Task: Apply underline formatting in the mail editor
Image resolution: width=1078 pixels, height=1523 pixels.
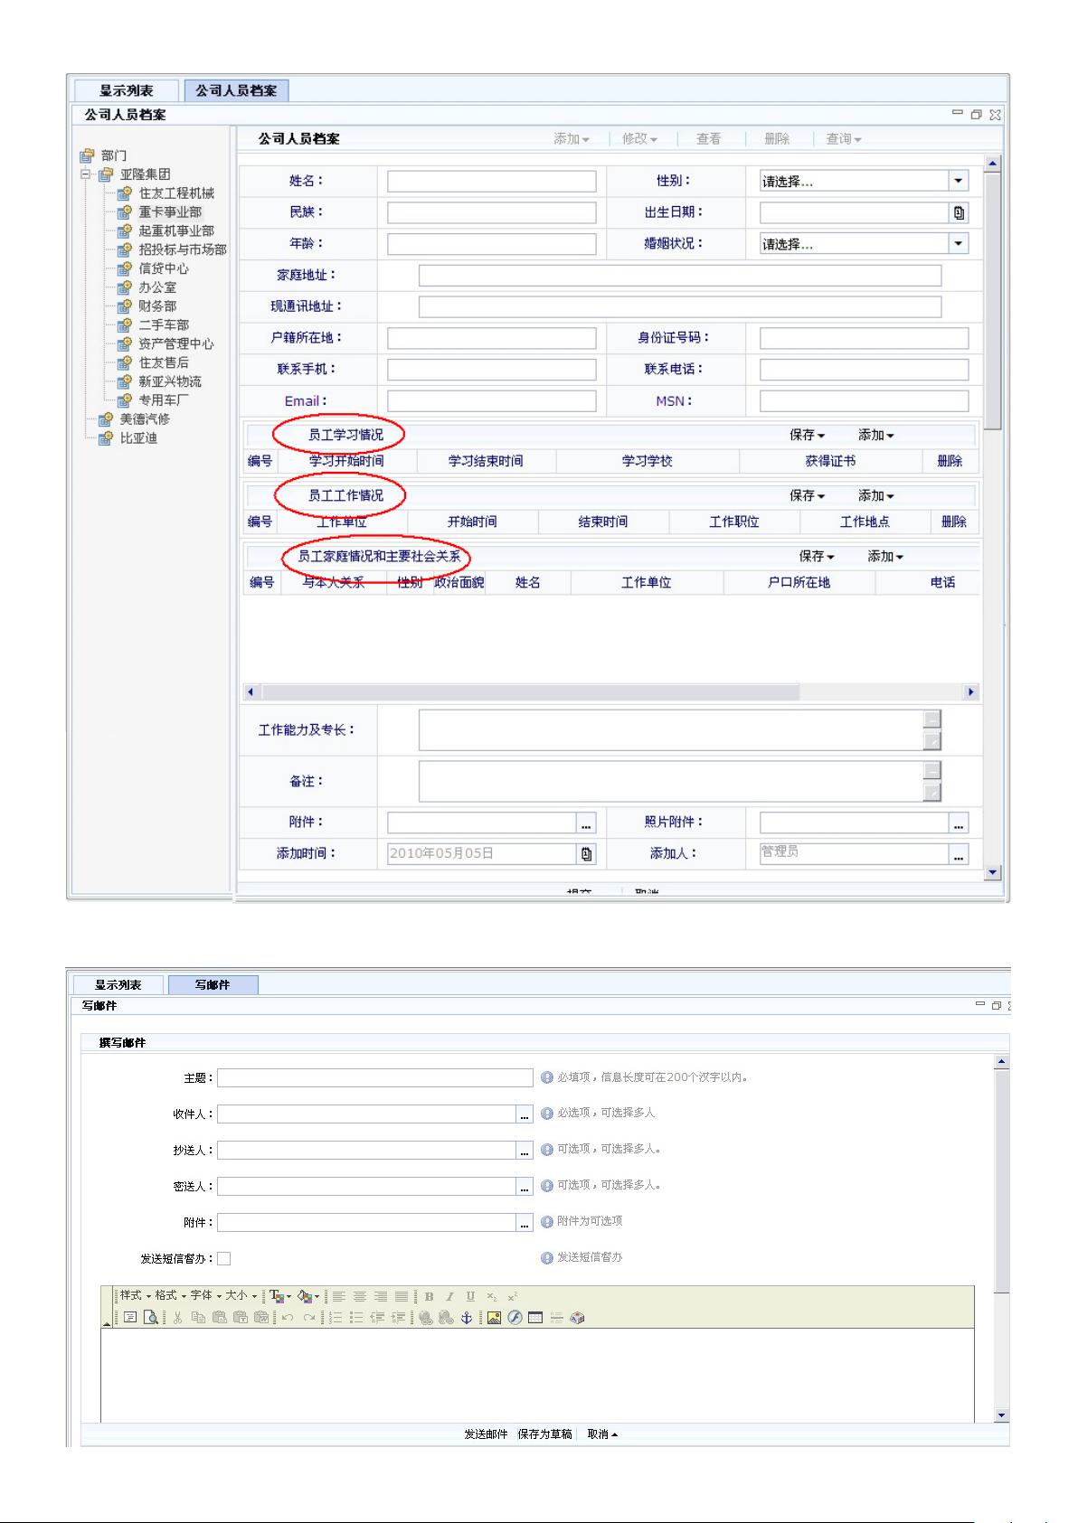Action: click(x=470, y=1296)
